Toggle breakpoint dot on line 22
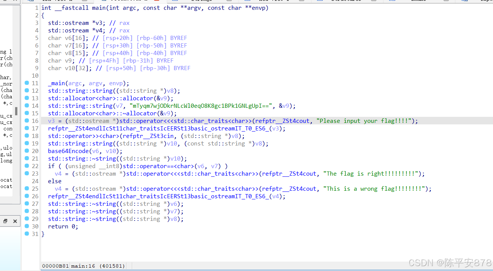This screenshot has width=493, height=271. tap(27, 166)
